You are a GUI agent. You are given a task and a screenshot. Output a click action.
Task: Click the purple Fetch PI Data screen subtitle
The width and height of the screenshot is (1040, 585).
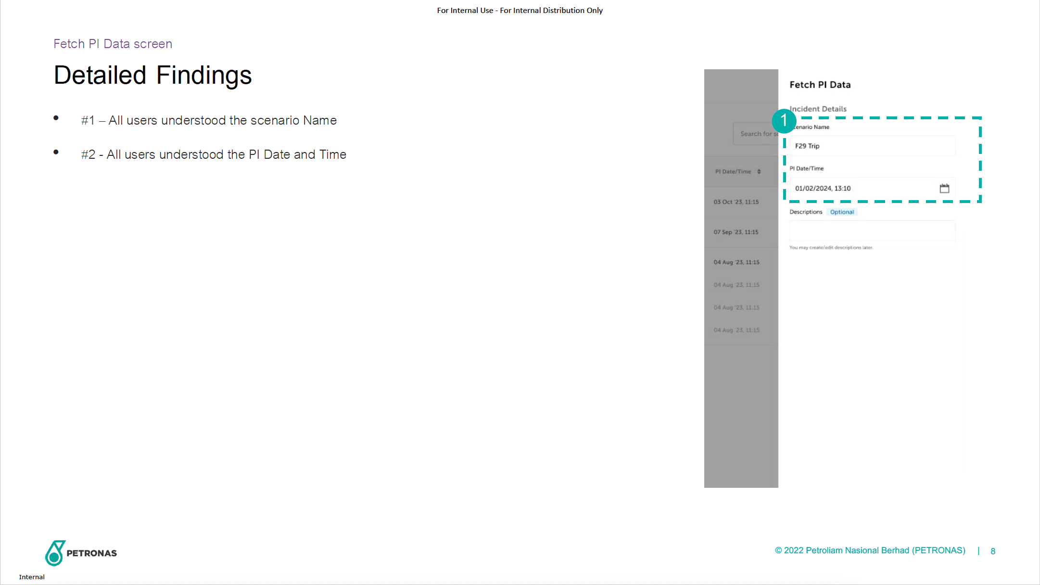pos(113,44)
